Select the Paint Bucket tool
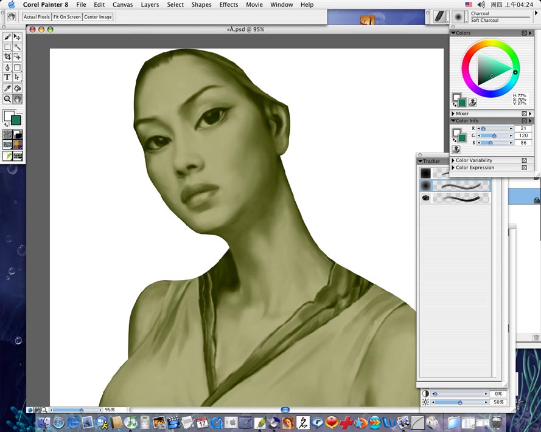Screen dimensions: 541x432 [17, 89]
